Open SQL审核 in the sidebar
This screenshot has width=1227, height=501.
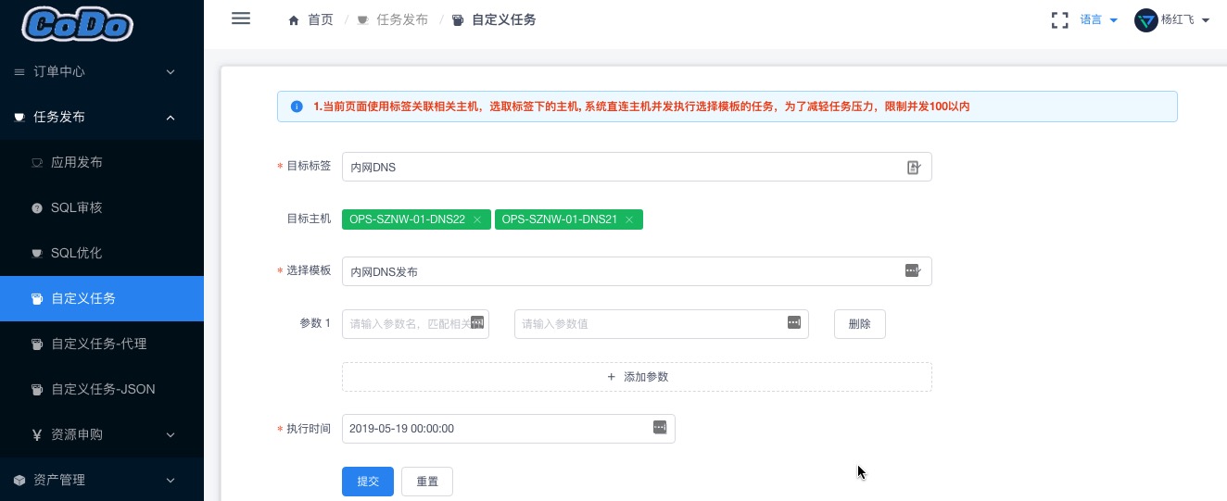coord(102,207)
